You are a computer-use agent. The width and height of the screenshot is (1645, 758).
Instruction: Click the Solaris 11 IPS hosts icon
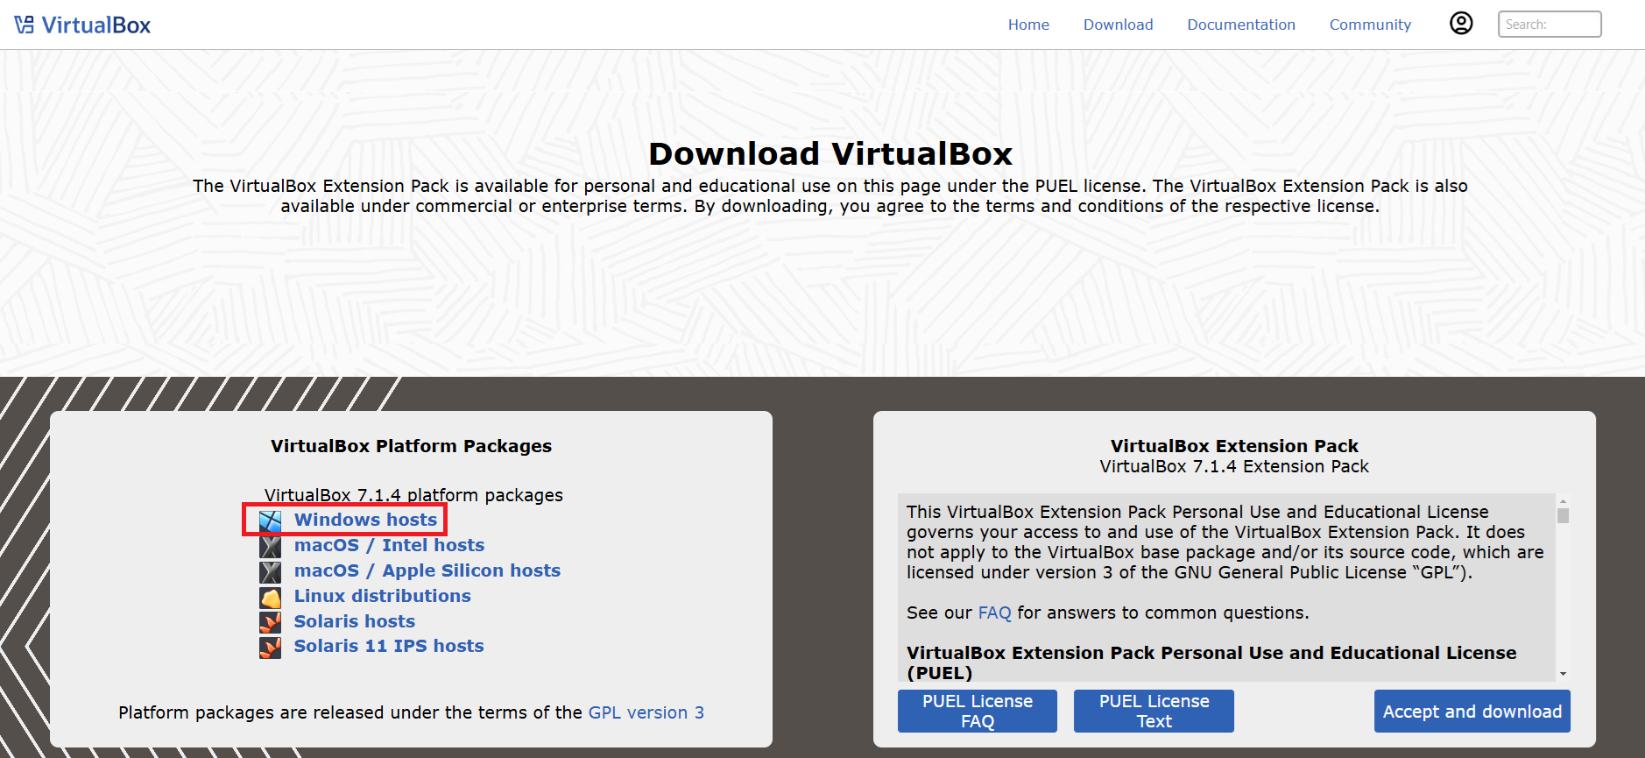(271, 648)
